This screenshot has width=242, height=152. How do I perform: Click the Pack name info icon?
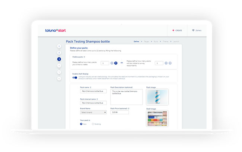[x=90, y=87]
